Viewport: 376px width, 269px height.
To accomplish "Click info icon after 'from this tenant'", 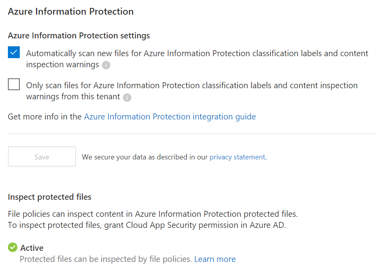I will coord(127,97).
